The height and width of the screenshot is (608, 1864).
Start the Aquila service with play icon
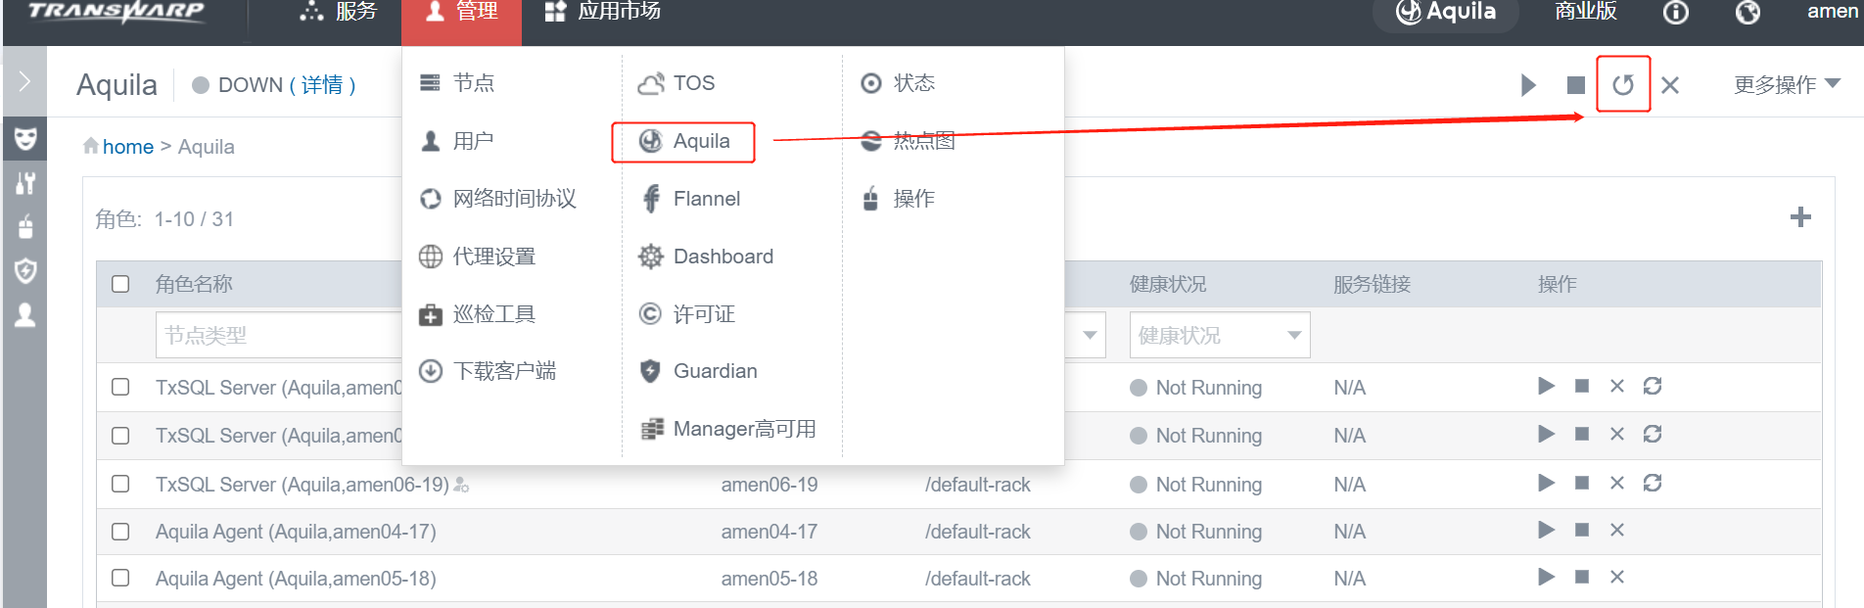pos(1528,85)
